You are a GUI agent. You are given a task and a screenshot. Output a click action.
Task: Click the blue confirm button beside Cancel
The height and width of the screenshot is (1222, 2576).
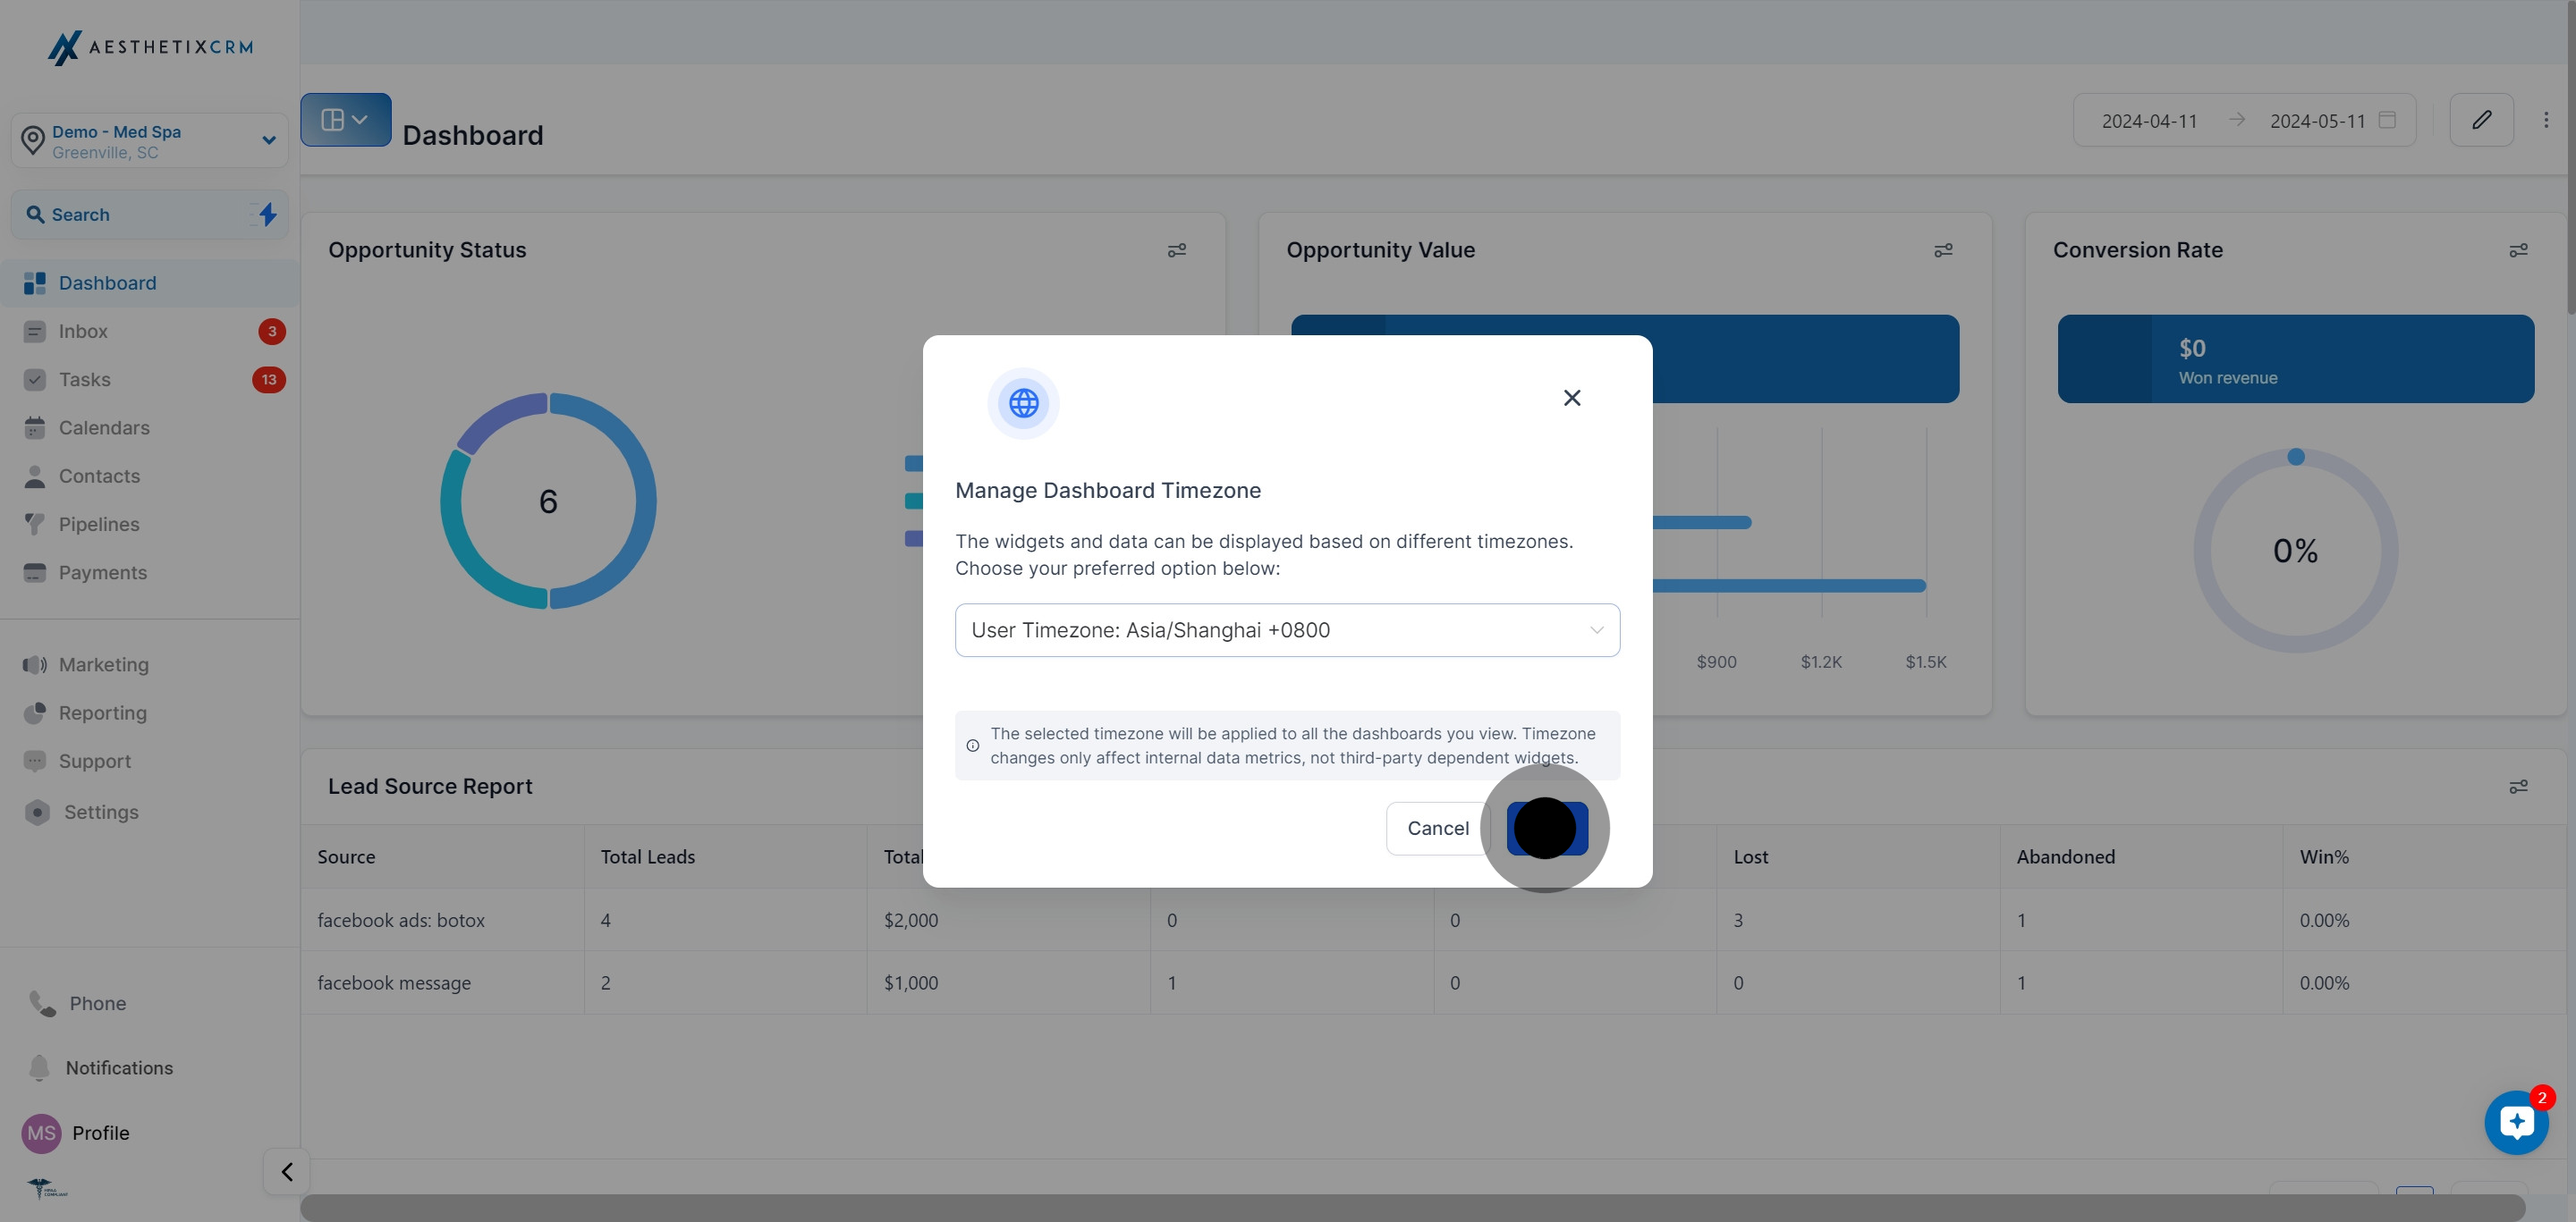(1546, 829)
